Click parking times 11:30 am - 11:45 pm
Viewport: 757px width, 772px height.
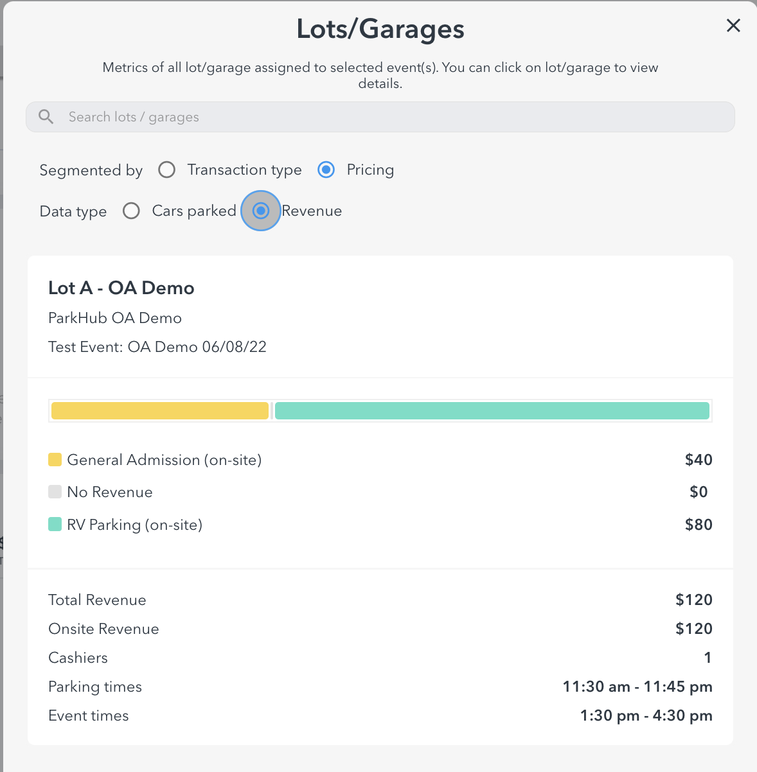[637, 687]
